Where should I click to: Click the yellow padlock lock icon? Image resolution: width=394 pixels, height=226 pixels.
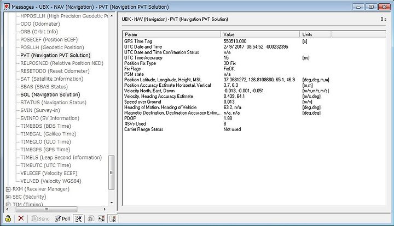click(x=8, y=218)
